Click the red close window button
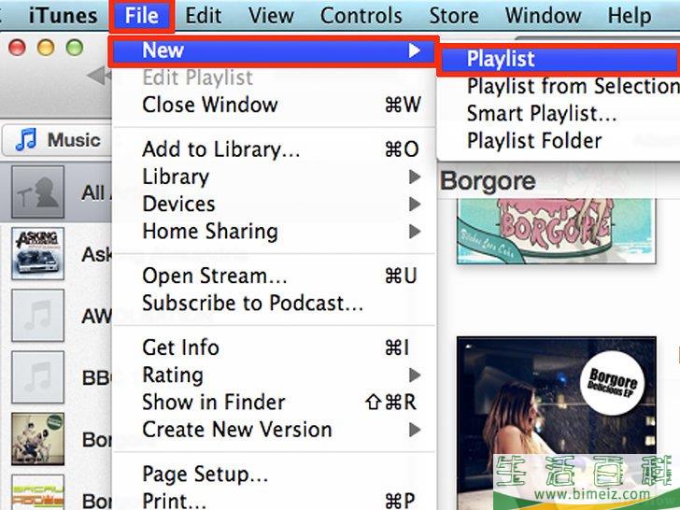 click(x=18, y=48)
